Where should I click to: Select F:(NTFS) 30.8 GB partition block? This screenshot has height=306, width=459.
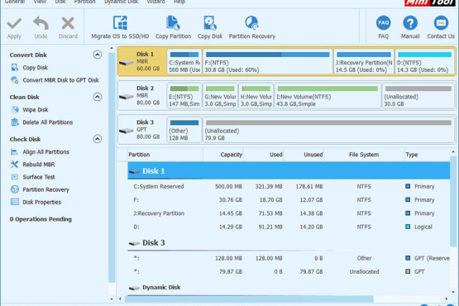[268, 62]
